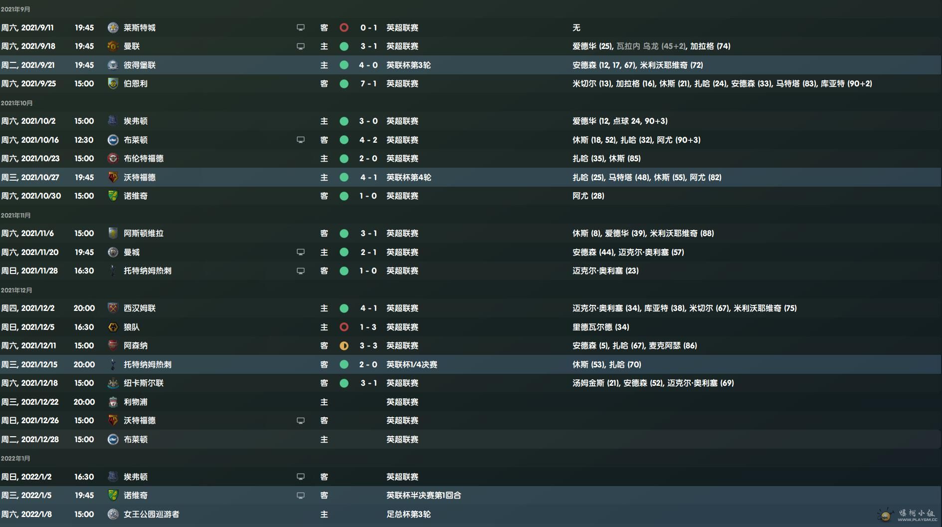Click the 2021年10月 month header
This screenshot has width=942, height=527.
(x=16, y=103)
